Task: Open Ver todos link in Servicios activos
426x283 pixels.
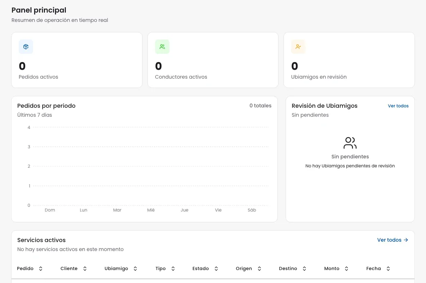Action: tap(393, 240)
